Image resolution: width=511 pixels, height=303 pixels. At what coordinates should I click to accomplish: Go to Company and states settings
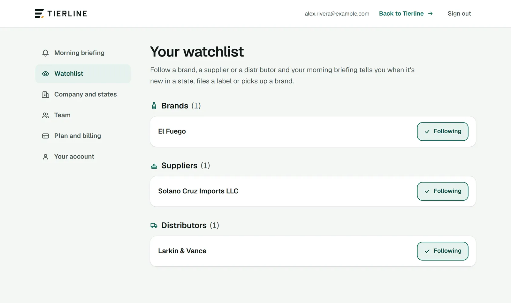83,94
